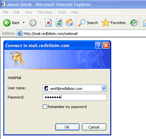Click the green Back arrow icon

(x=7, y=23)
